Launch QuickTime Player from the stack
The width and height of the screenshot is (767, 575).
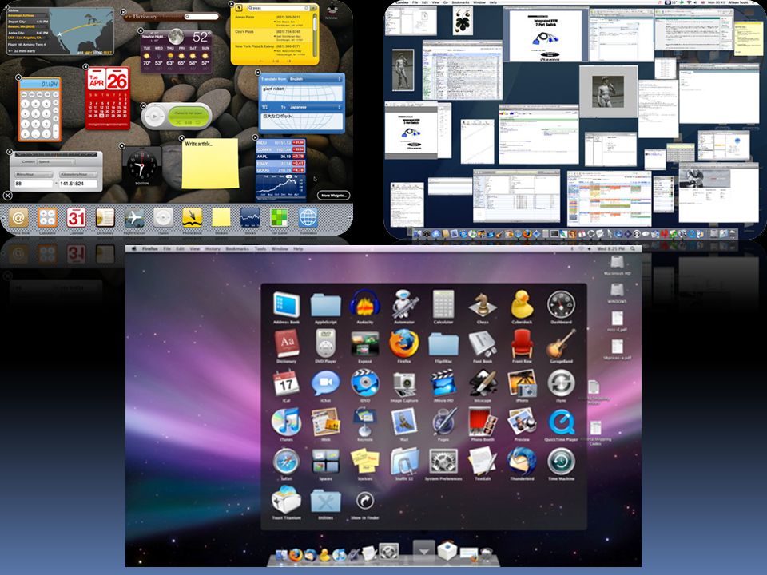[x=561, y=422]
